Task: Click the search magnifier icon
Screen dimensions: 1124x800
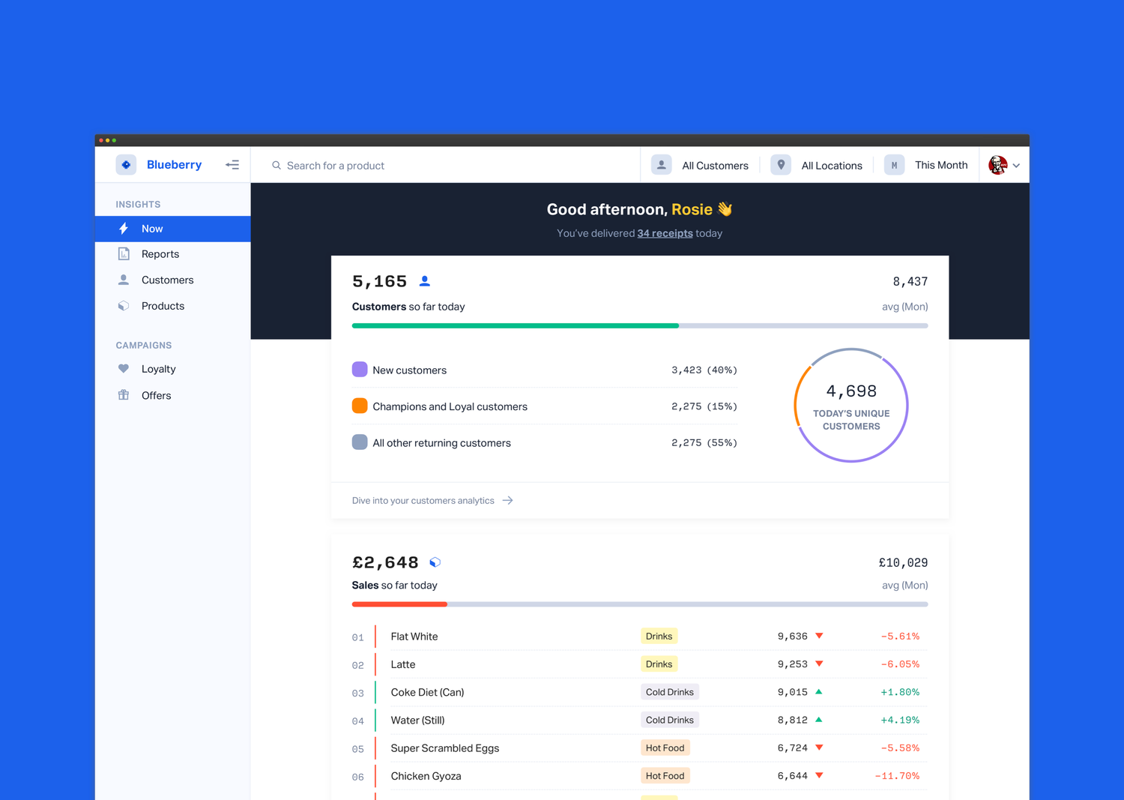Action: coord(277,166)
